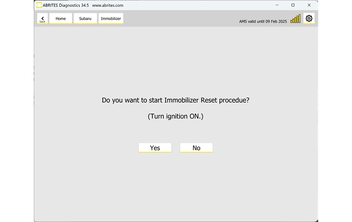Navigate to the Home breadcrumb

coord(61,19)
